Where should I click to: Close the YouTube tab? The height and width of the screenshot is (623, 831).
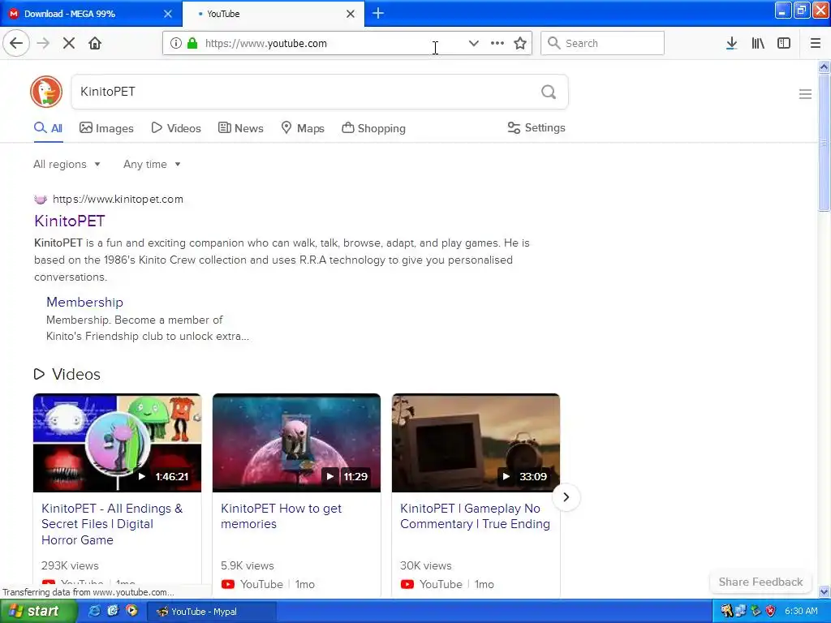coord(351,14)
